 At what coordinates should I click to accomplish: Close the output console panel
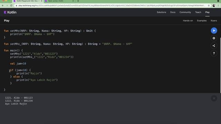click(x=214, y=98)
